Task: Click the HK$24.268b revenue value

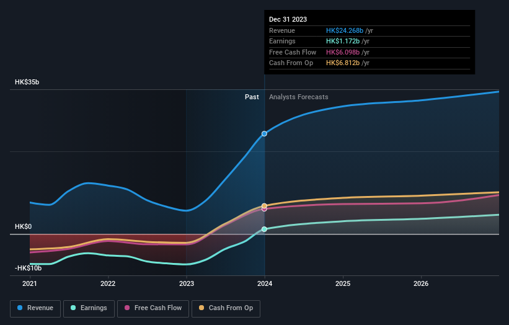Action: click(345, 30)
